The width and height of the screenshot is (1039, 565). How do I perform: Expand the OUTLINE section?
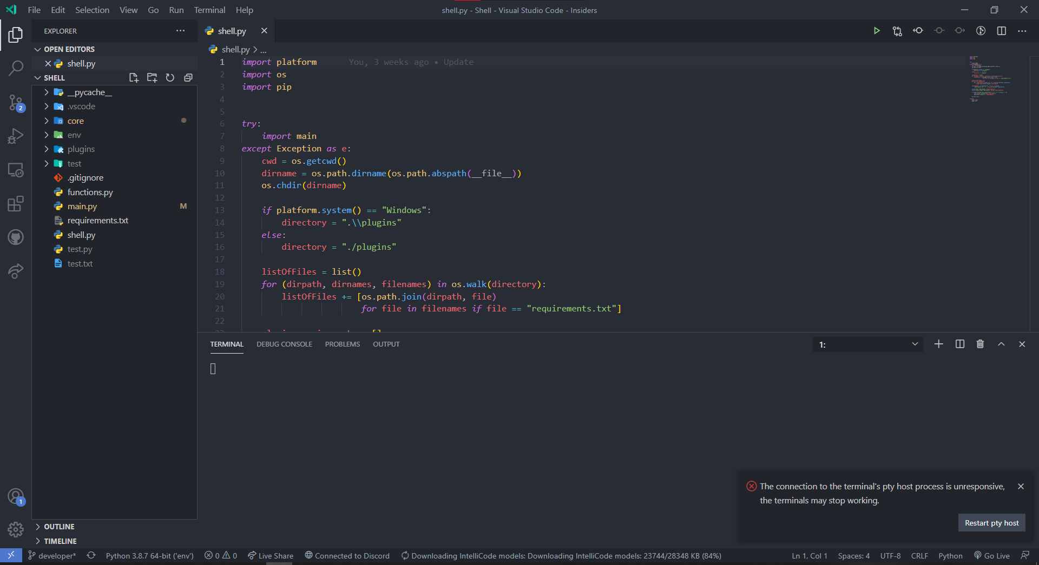pyautogui.click(x=59, y=527)
